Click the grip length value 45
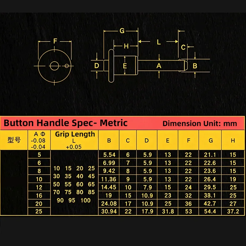Viewport: 246px width, 246px height. click(x=91, y=176)
